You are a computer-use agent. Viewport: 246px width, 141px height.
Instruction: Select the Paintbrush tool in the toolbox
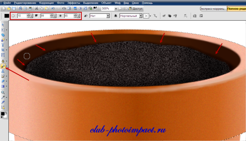pos(3,66)
